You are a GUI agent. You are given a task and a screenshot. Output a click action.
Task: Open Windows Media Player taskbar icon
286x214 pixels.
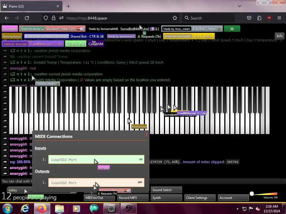coord(77,208)
